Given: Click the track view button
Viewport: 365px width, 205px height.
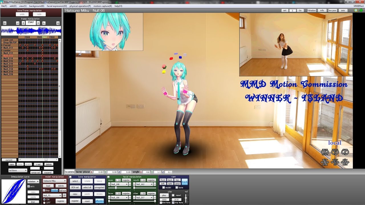Looking at the screenshot, I should coord(184,182).
